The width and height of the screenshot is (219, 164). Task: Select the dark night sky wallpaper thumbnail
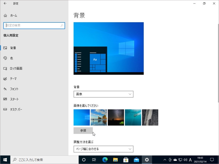click(x=116, y=117)
